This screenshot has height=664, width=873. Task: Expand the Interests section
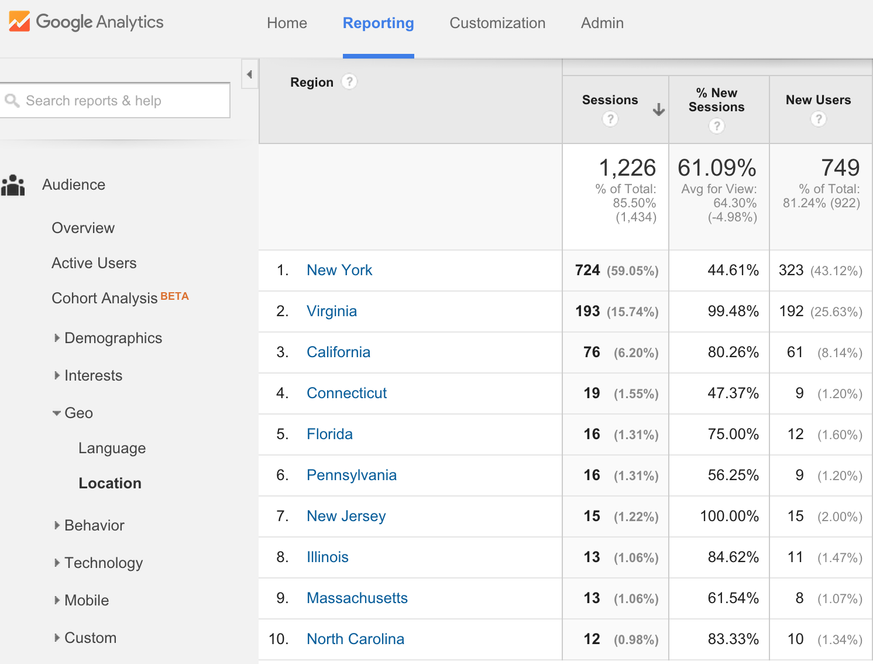57,375
